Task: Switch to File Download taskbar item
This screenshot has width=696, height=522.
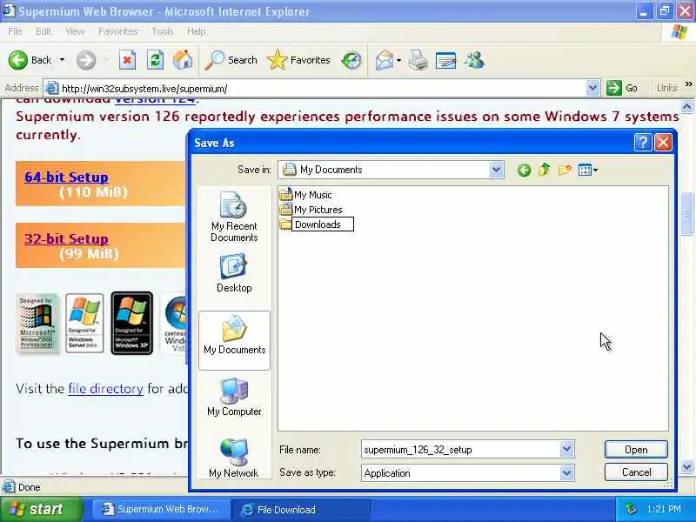Action: [301, 510]
